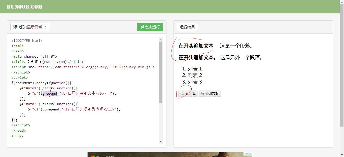Click list item 列表 2
The width and height of the screenshot is (344, 157).
195,75
